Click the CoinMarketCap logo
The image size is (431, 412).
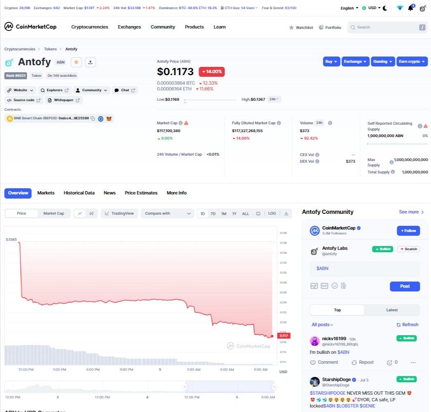30,27
